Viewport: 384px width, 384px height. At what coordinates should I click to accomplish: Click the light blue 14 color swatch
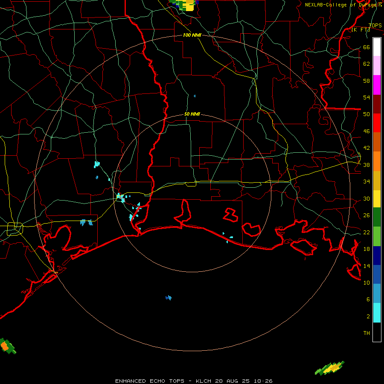[377, 294]
